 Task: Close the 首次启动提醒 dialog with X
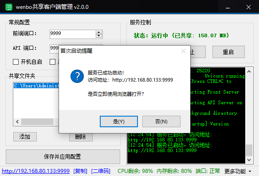click(184, 51)
